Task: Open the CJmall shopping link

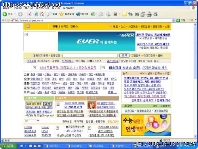Action: (x=45, y=127)
